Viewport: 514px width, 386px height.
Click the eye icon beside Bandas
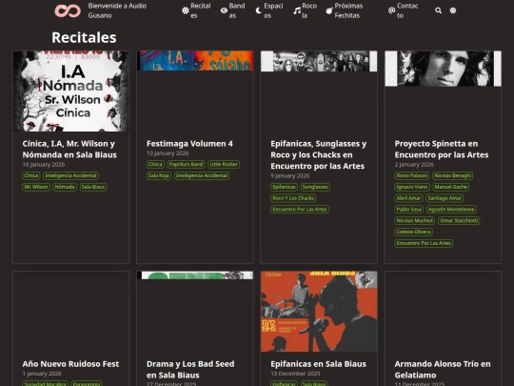(x=224, y=10)
